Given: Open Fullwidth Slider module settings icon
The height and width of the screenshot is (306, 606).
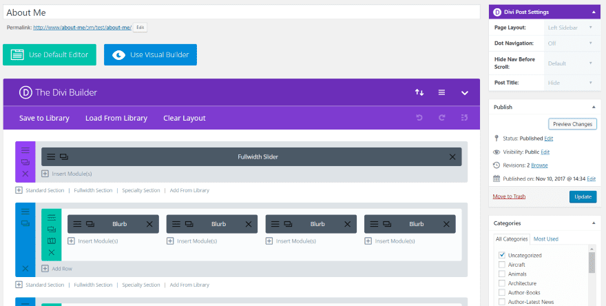Looking at the screenshot, I should (x=51, y=157).
